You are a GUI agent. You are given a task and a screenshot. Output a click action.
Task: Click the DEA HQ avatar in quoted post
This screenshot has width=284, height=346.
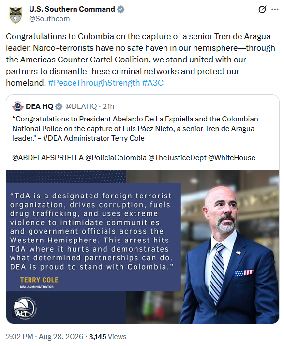pos(18,106)
